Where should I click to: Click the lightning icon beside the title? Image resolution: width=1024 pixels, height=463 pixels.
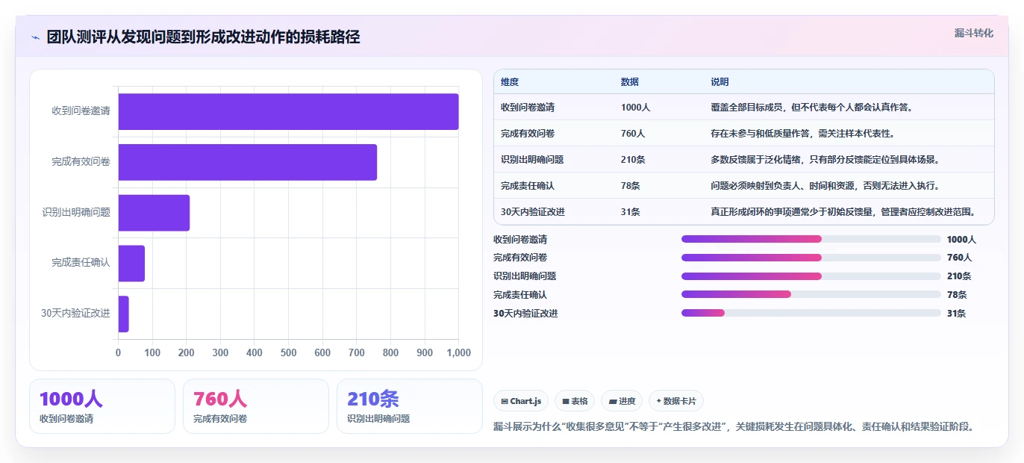pyautogui.click(x=35, y=37)
